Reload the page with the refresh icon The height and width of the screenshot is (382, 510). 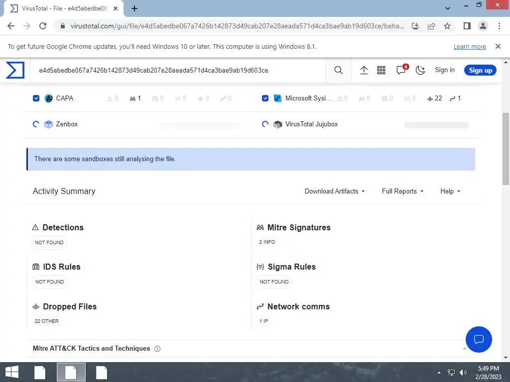(43, 26)
